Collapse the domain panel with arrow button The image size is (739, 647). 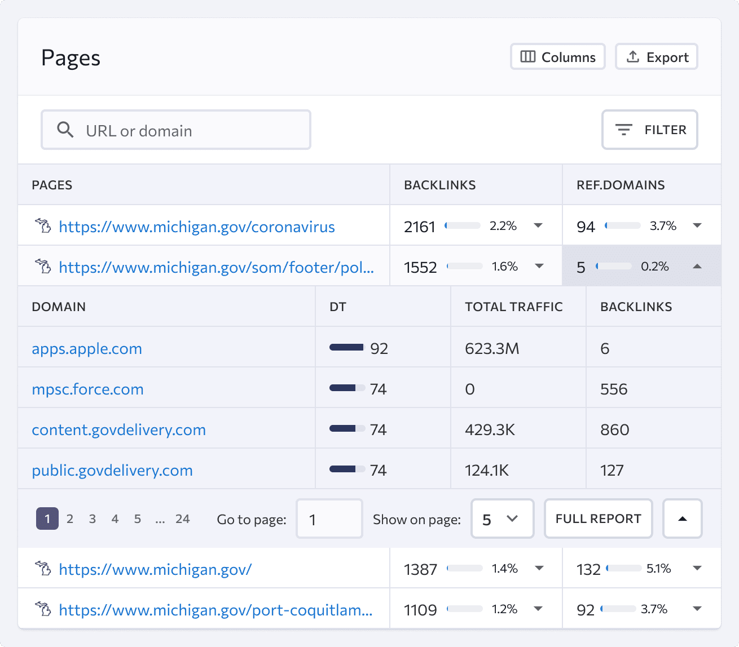[682, 519]
